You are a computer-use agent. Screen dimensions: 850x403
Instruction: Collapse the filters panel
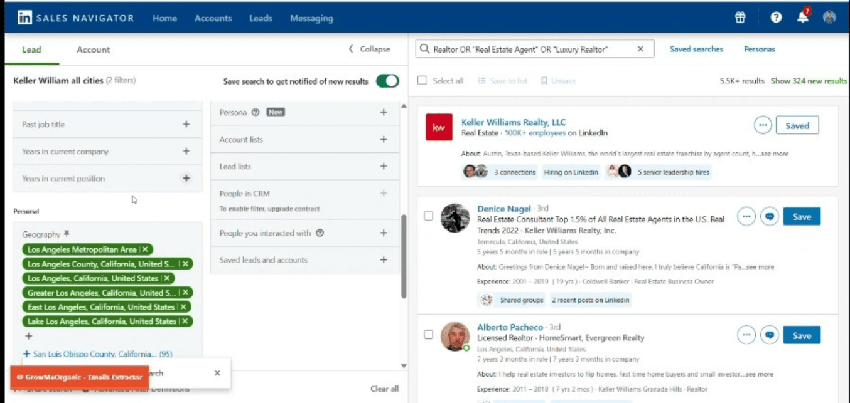pyautogui.click(x=370, y=49)
